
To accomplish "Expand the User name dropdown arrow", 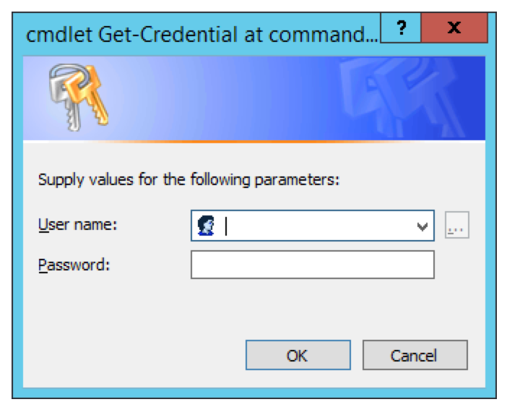I will tap(422, 226).
